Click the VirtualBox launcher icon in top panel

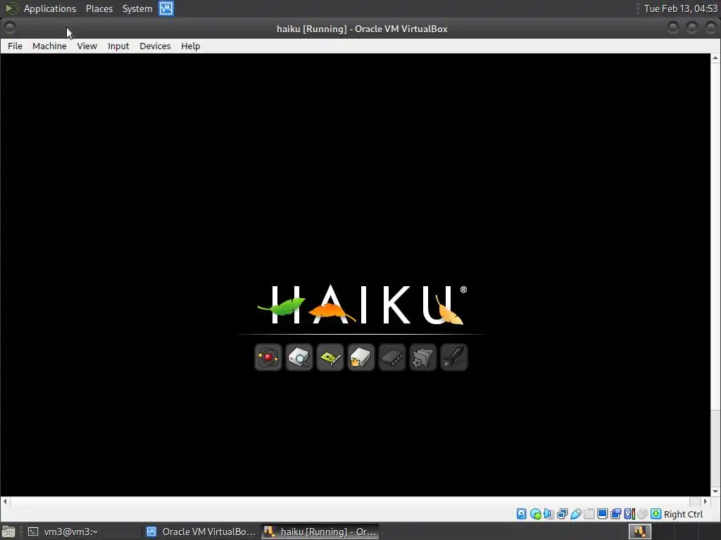pyautogui.click(x=166, y=8)
